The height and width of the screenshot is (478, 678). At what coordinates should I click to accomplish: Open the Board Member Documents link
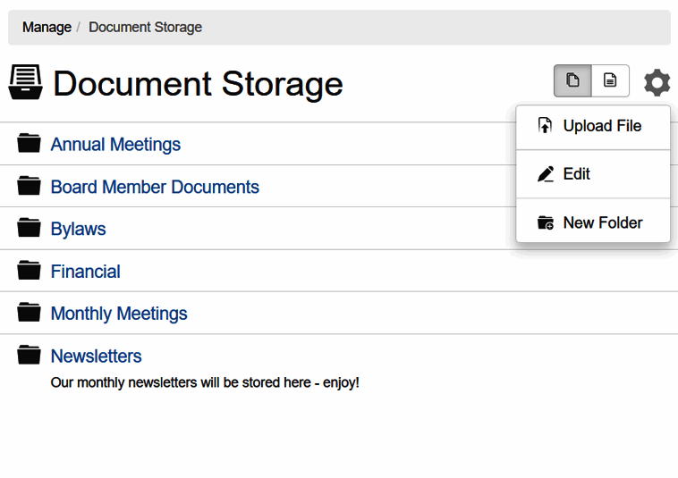tap(155, 187)
